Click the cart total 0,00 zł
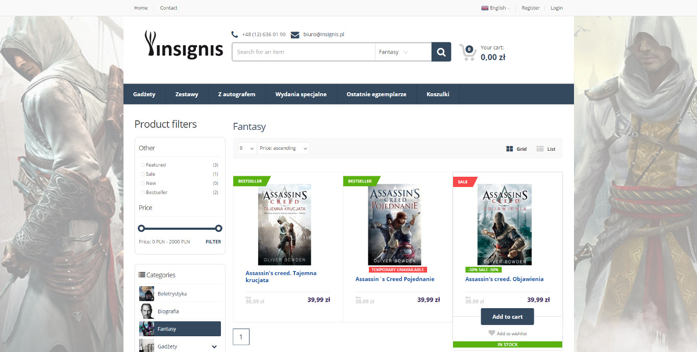 [493, 57]
